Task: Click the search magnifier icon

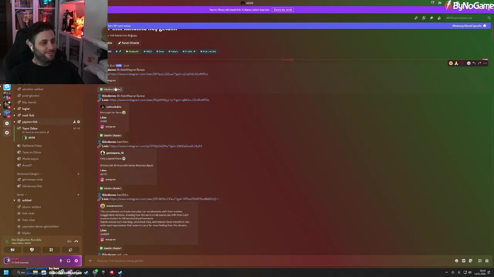Action: (489, 18)
